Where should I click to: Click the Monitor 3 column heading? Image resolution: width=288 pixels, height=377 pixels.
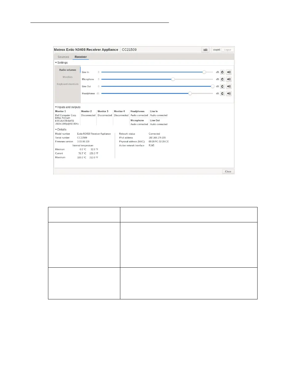pyautogui.click(x=103, y=111)
